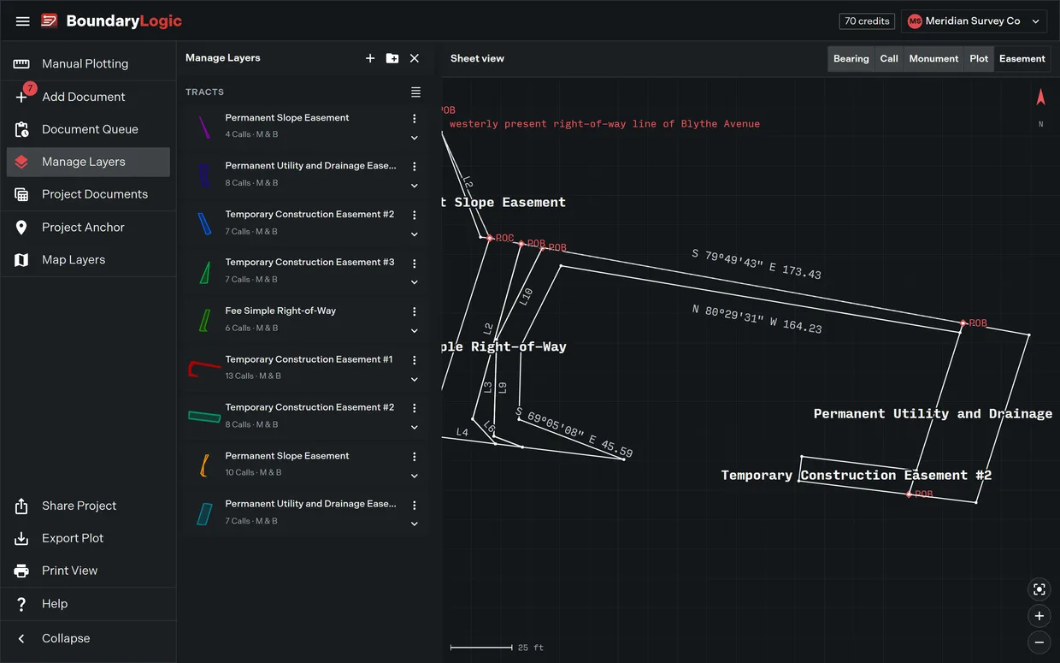
Task: Zoom out with the minus map button
Action: 1039,642
